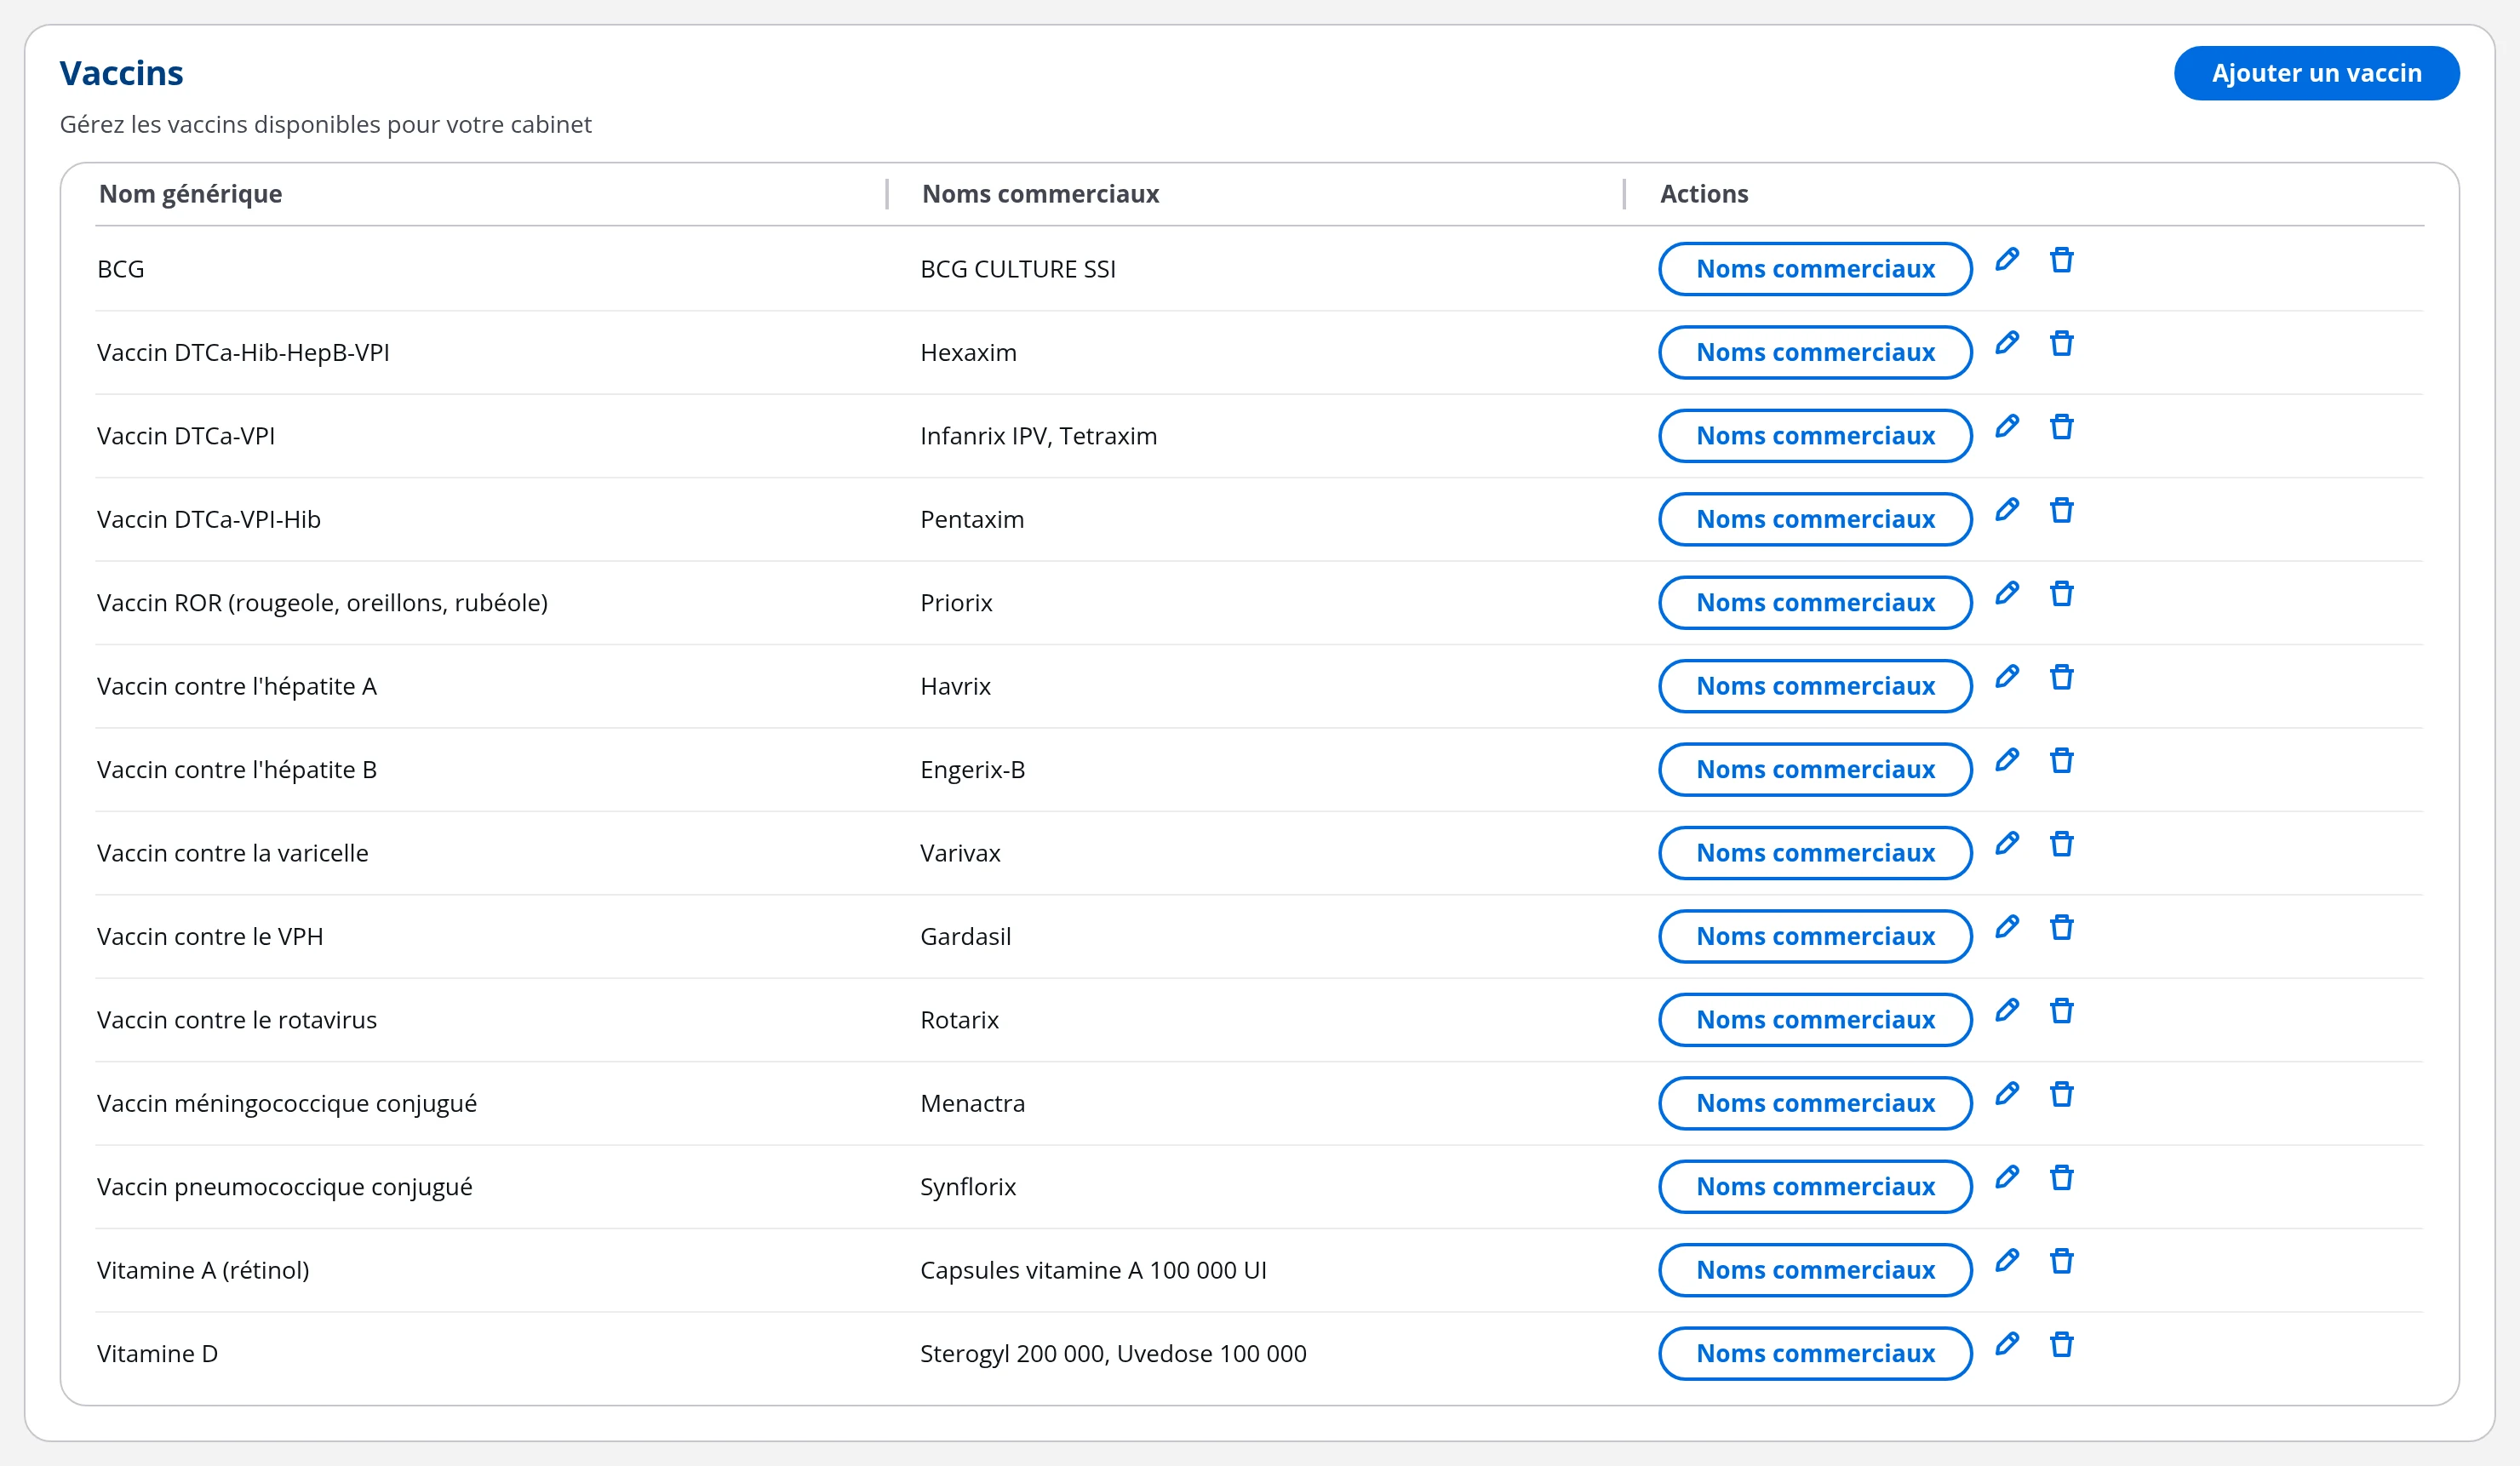The height and width of the screenshot is (1466, 2520).
Task: Trash the Vaccin contre la varicelle entry
Action: (2061, 844)
